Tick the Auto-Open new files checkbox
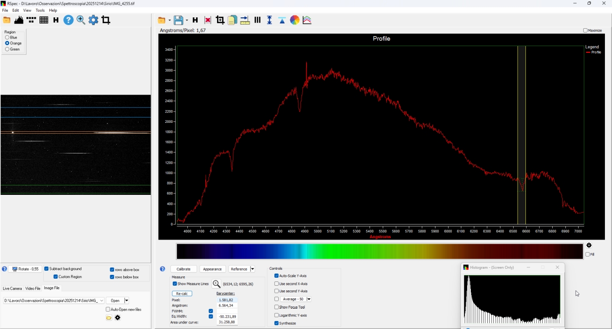The image size is (612, 329). pos(108,309)
